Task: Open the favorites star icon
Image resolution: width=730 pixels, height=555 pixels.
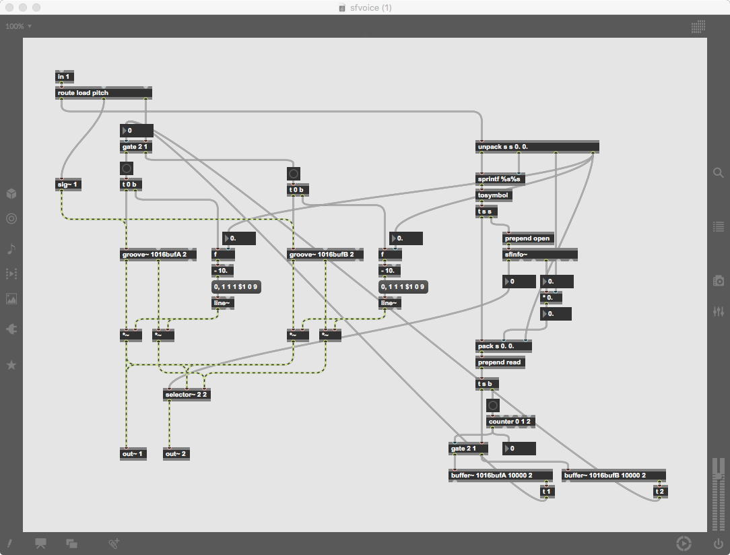Action: coord(11,364)
